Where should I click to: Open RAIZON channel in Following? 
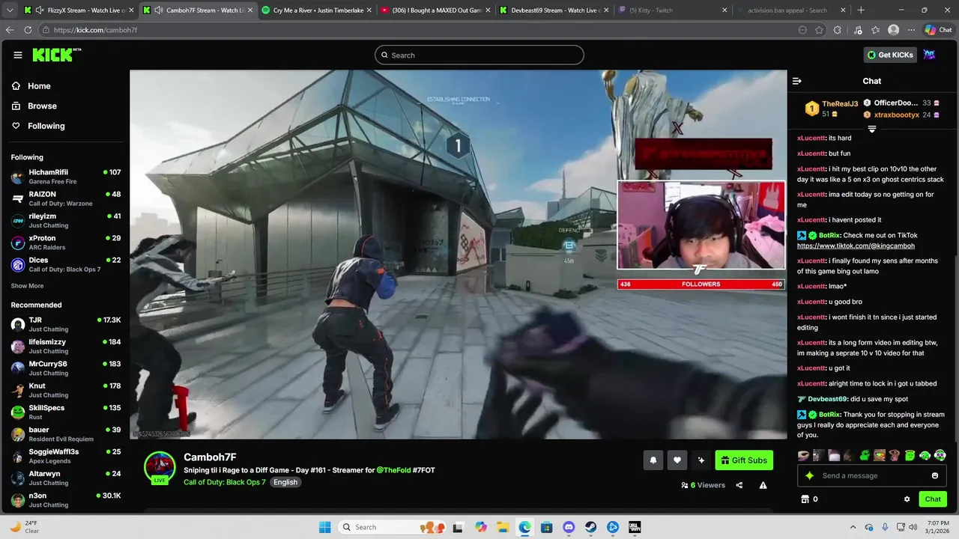click(66, 198)
